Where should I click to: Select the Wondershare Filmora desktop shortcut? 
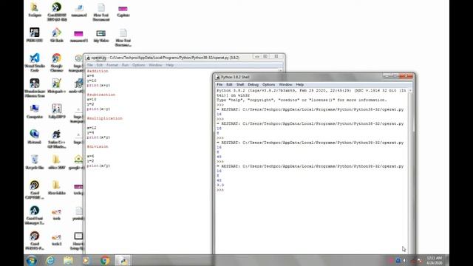tap(35, 87)
